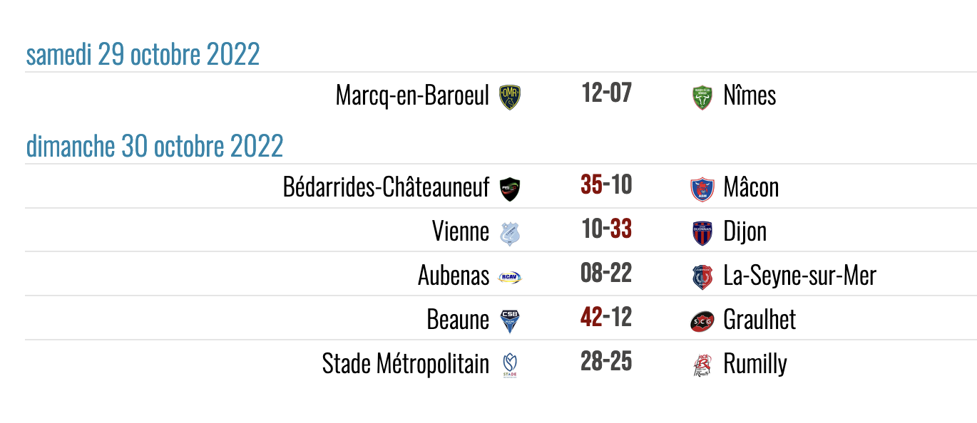Select the Stade Métropolitain team name

(x=406, y=364)
